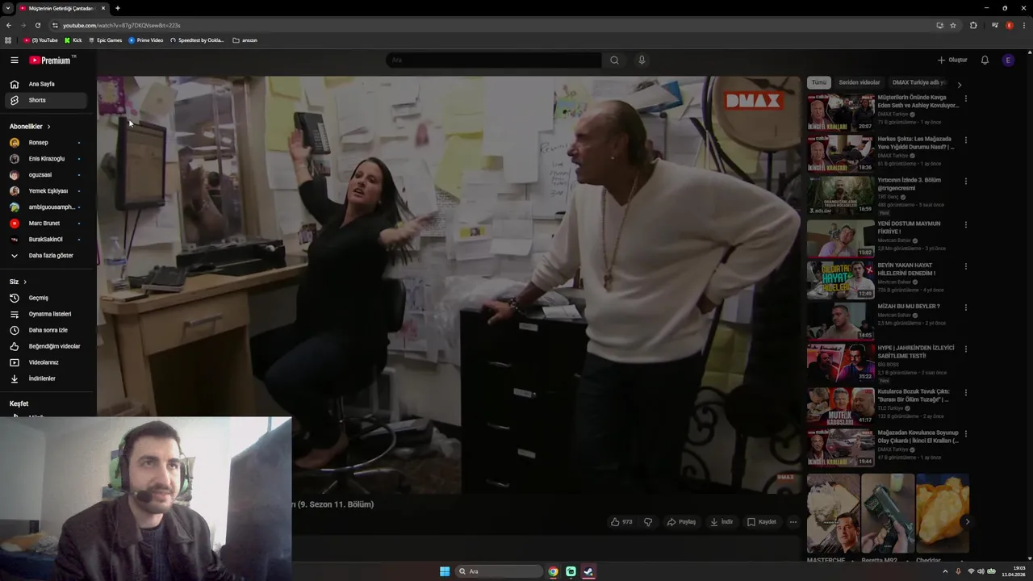This screenshot has width=1033, height=581.
Task: Open Yemek Eşkiyası channel subscription
Action: click(x=45, y=191)
